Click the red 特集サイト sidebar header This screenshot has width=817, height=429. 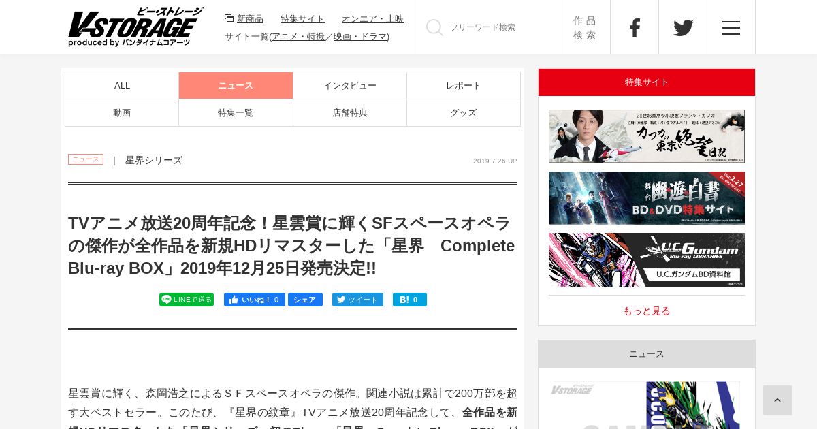coord(647,82)
